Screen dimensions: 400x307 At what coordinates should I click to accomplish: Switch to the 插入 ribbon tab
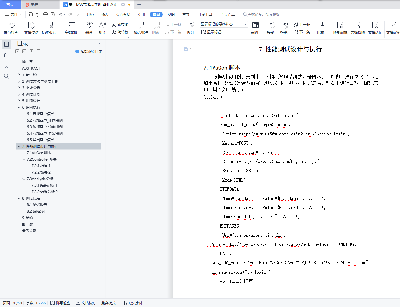[105, 14]
